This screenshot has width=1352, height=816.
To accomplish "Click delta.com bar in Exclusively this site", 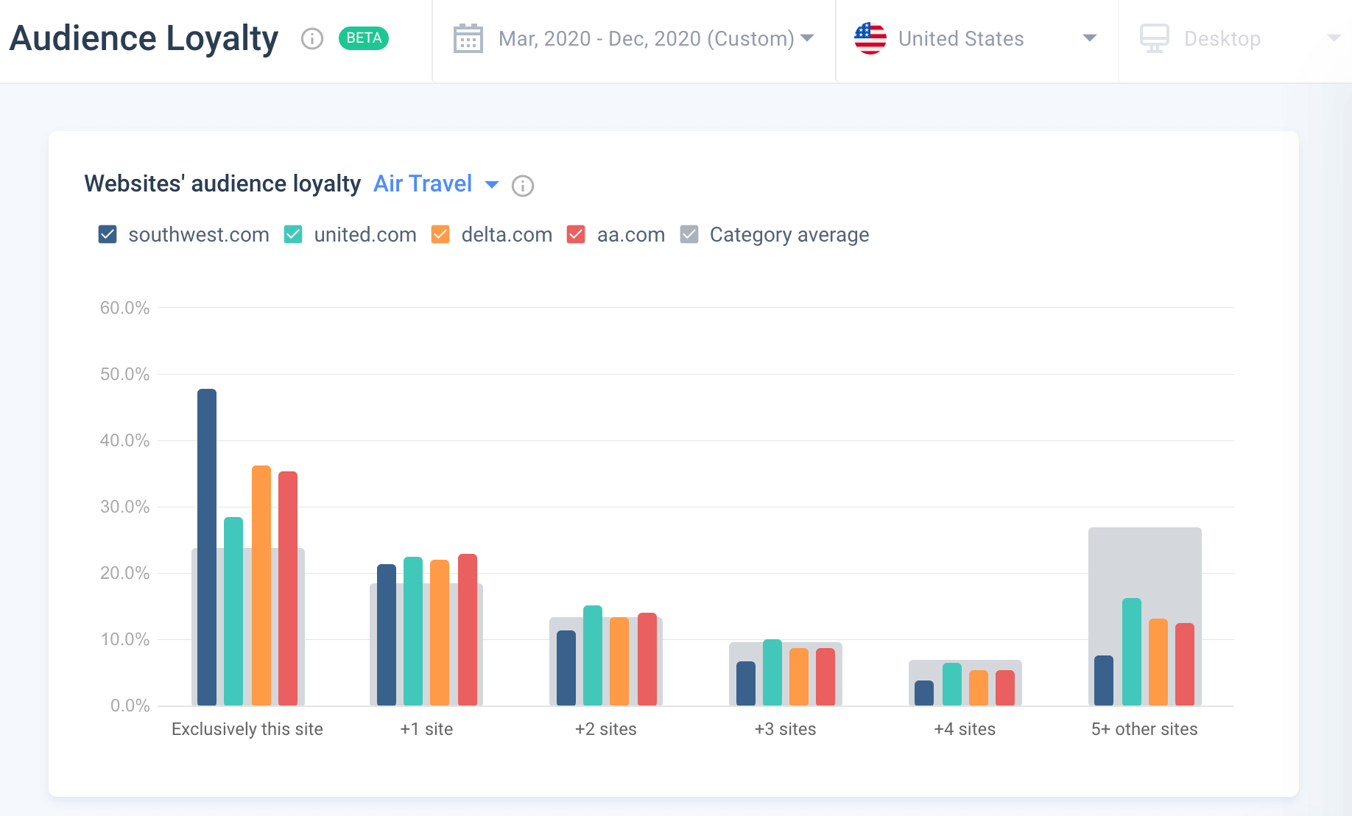I will coord(261,585).
